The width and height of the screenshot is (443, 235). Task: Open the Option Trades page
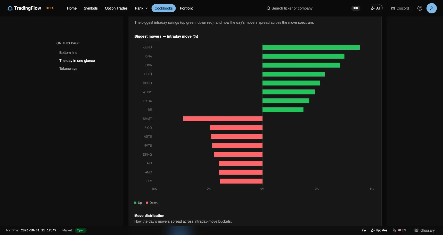point(116,8)
